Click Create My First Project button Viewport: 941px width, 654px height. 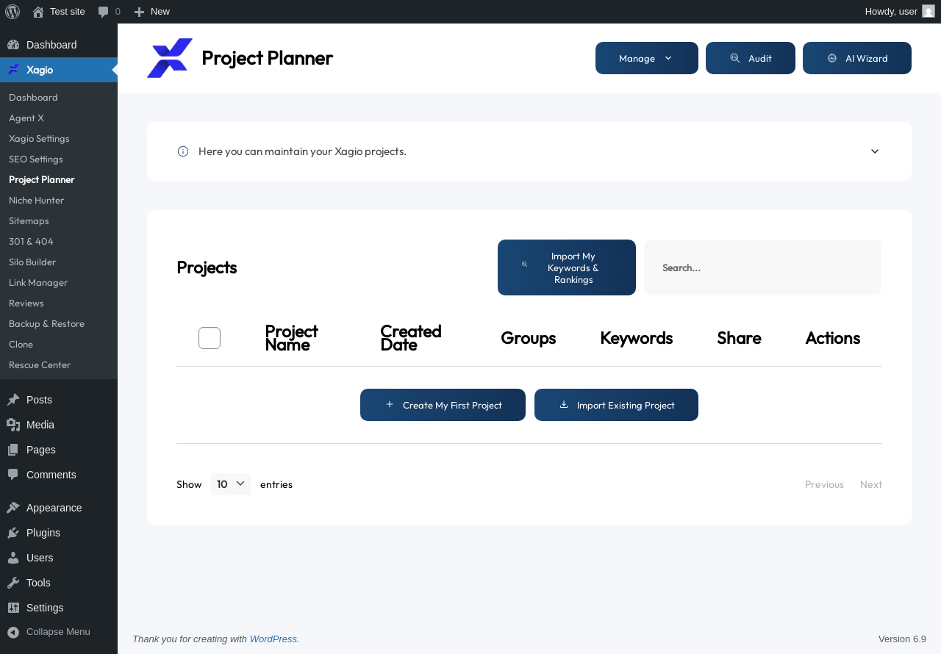tap(443, 405)
